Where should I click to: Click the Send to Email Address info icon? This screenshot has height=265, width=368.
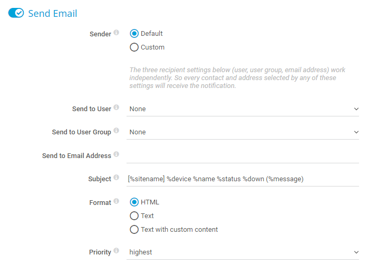click(x=117, y=155)
